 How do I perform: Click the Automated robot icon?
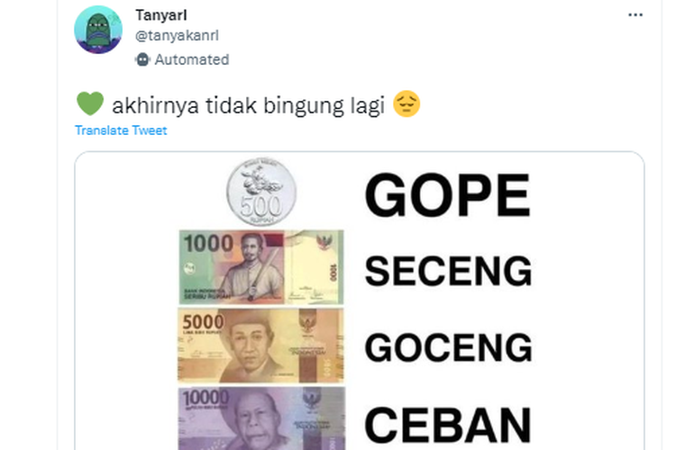coord(142,59)
